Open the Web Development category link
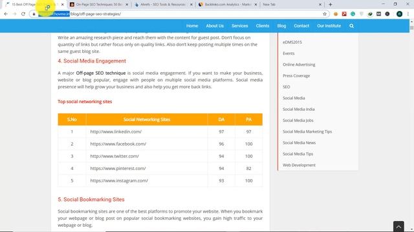Viewport: 414px width, 232px height. tap(299, 165)
